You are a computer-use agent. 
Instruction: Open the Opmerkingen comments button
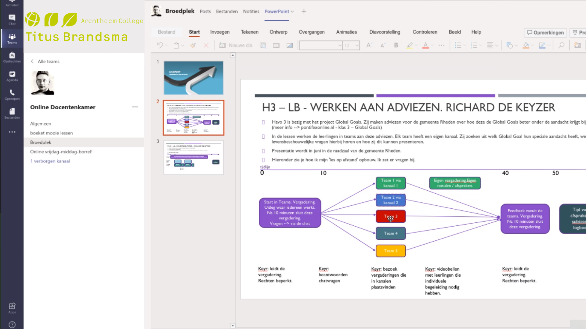(545, 33)
